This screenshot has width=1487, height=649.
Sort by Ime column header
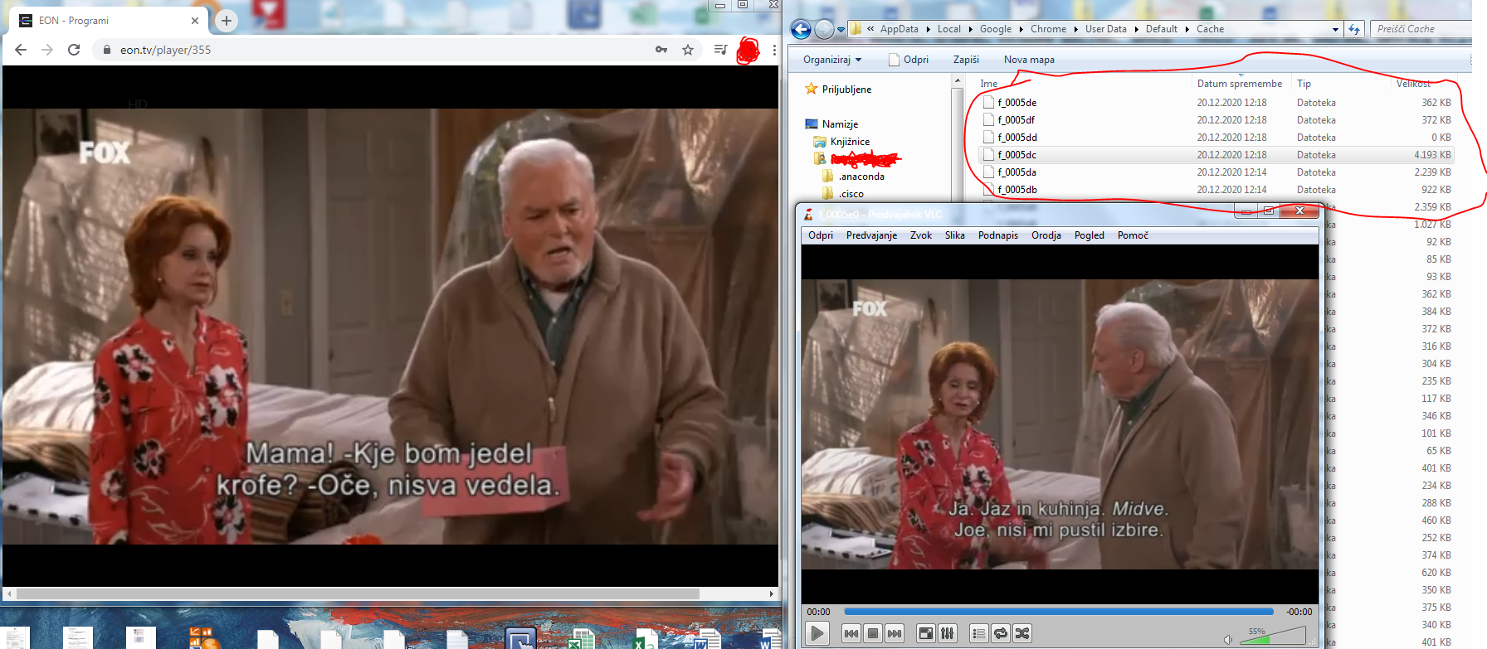click(989, 84)
